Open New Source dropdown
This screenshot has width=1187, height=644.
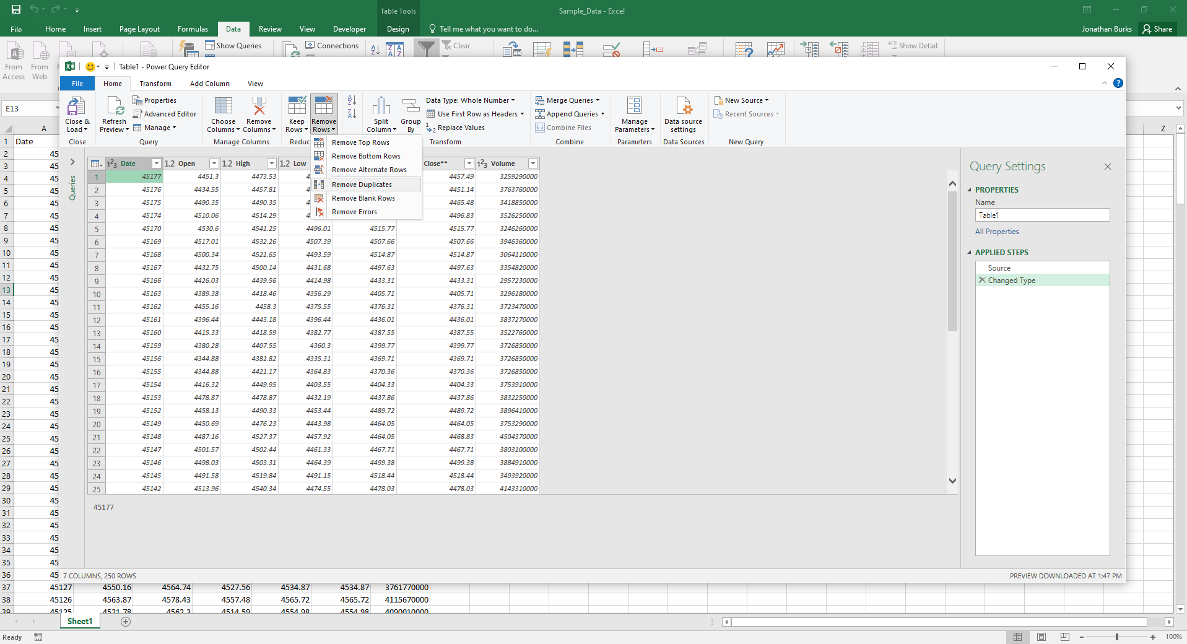pyautogui.click(x=741, y=100)
